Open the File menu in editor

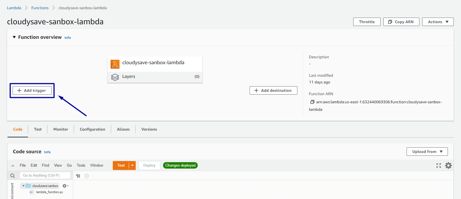tap(23, 165)
